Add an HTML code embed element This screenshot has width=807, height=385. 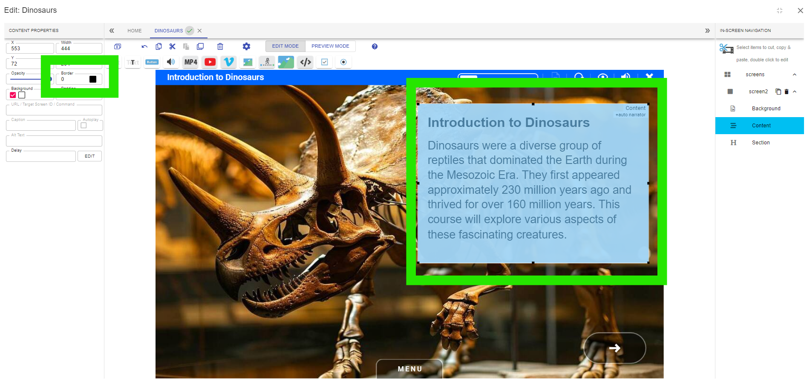coord(306,62)
